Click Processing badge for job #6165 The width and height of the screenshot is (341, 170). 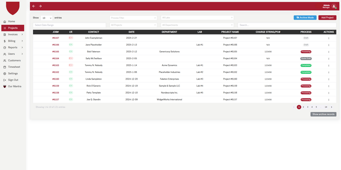tap(306, 52)
